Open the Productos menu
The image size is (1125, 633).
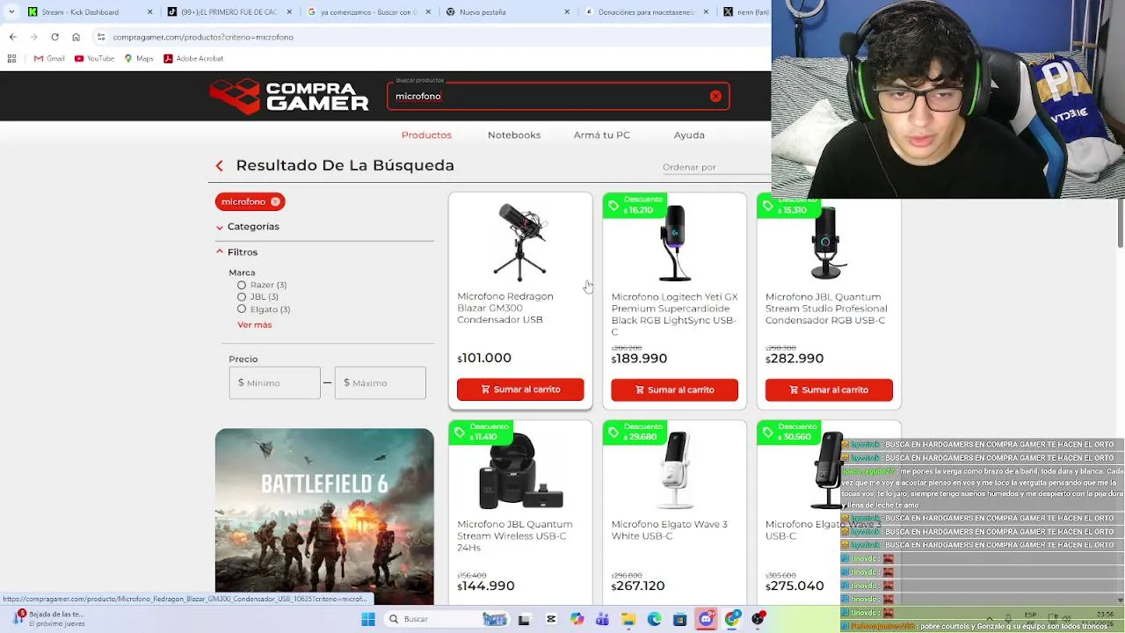point(426,135)
